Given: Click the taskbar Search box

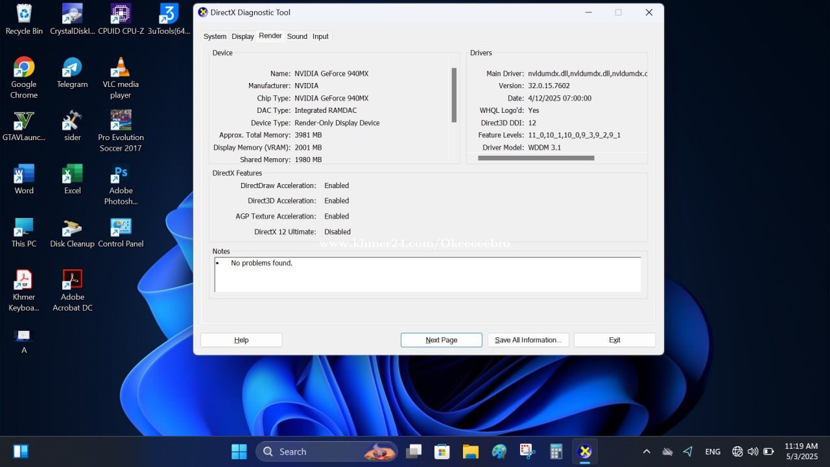Looking at the screenshot, I should point(327,451).
